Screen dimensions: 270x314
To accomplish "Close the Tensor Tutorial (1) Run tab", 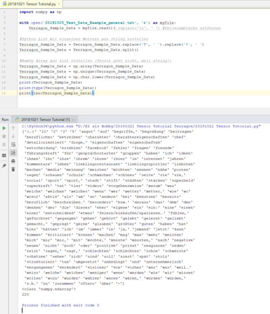I will coord(73,120).
